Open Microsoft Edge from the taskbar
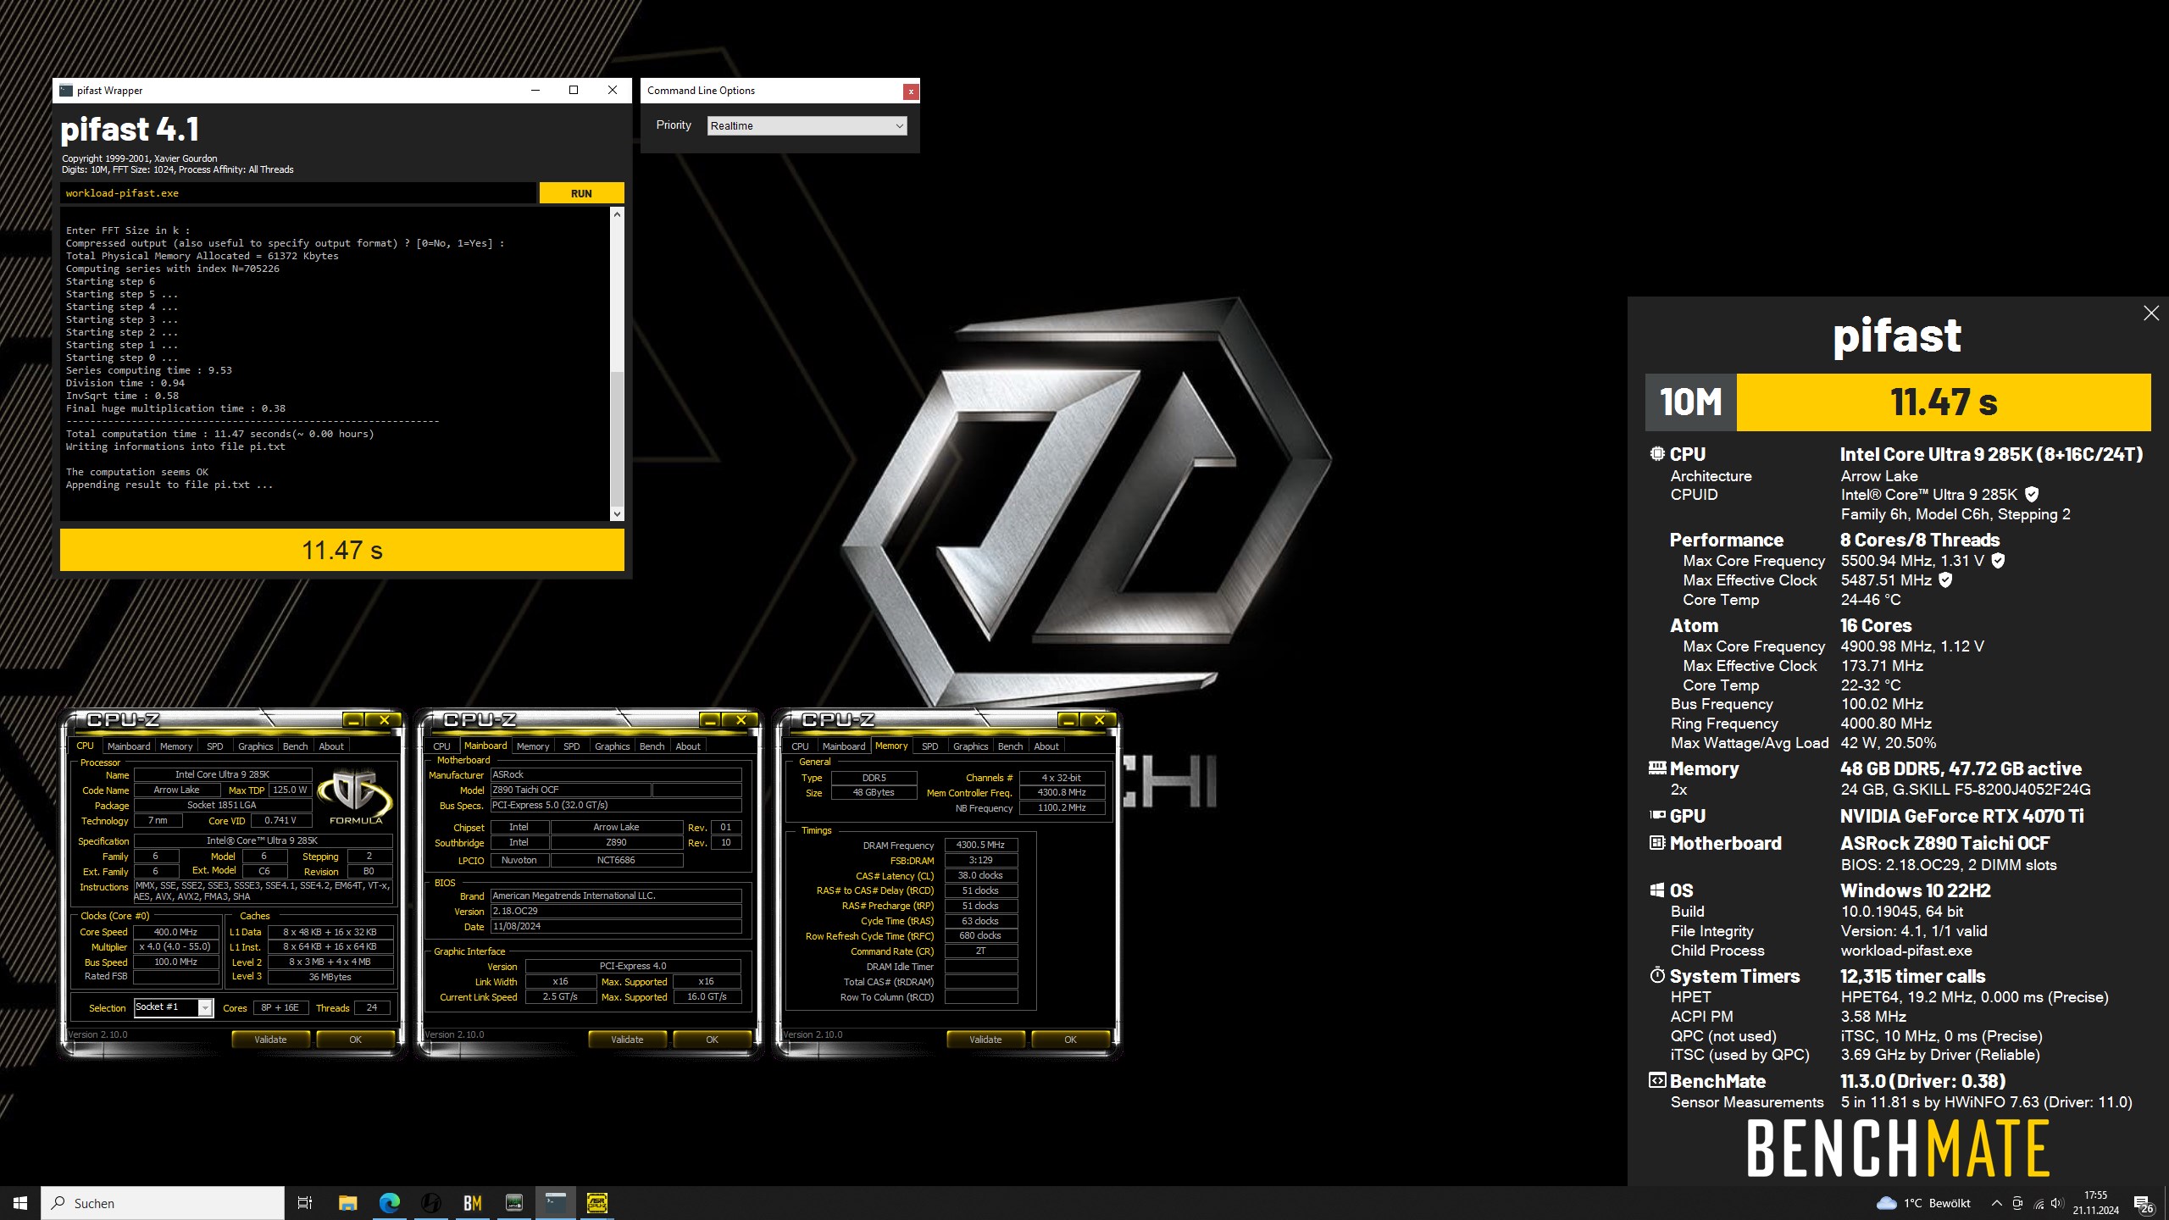This screenshot has height=1220, width=2169. coord(389,1203)
